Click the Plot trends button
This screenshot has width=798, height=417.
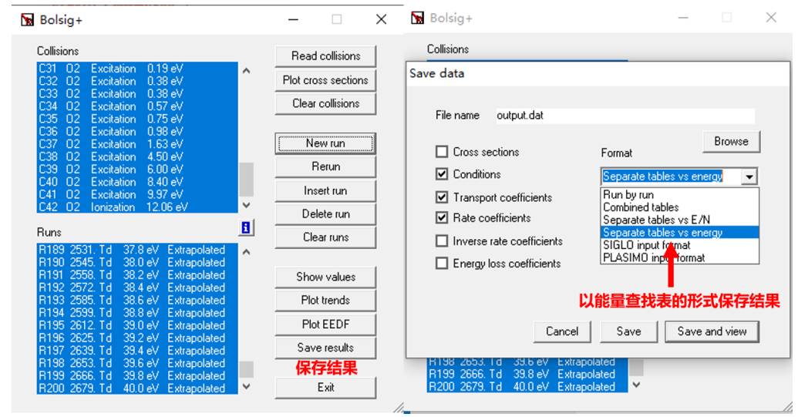point(325,300)
